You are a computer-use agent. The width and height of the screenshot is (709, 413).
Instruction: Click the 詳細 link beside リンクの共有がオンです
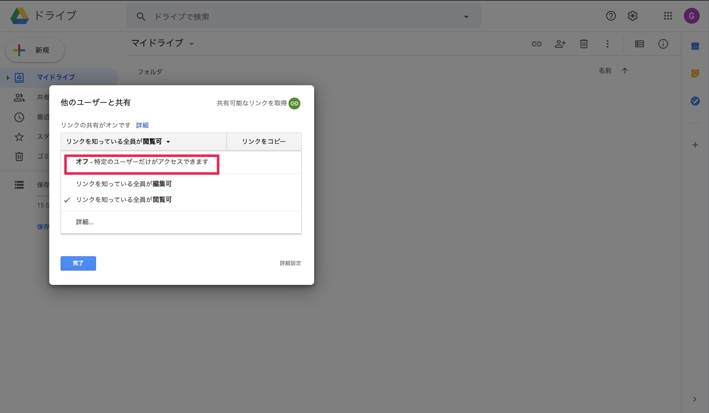coord(142,125)
